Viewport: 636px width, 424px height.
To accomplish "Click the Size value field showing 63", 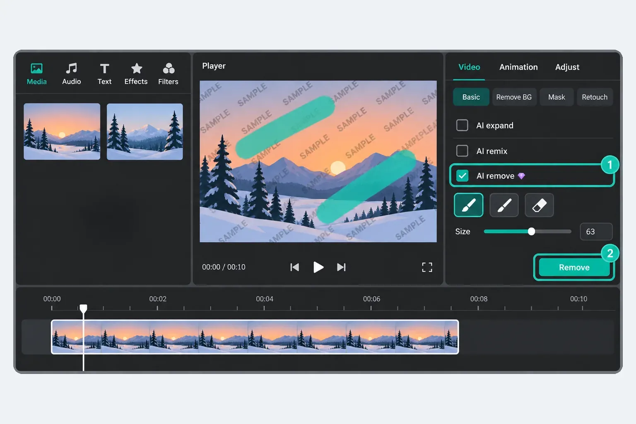I will (596, 231).
